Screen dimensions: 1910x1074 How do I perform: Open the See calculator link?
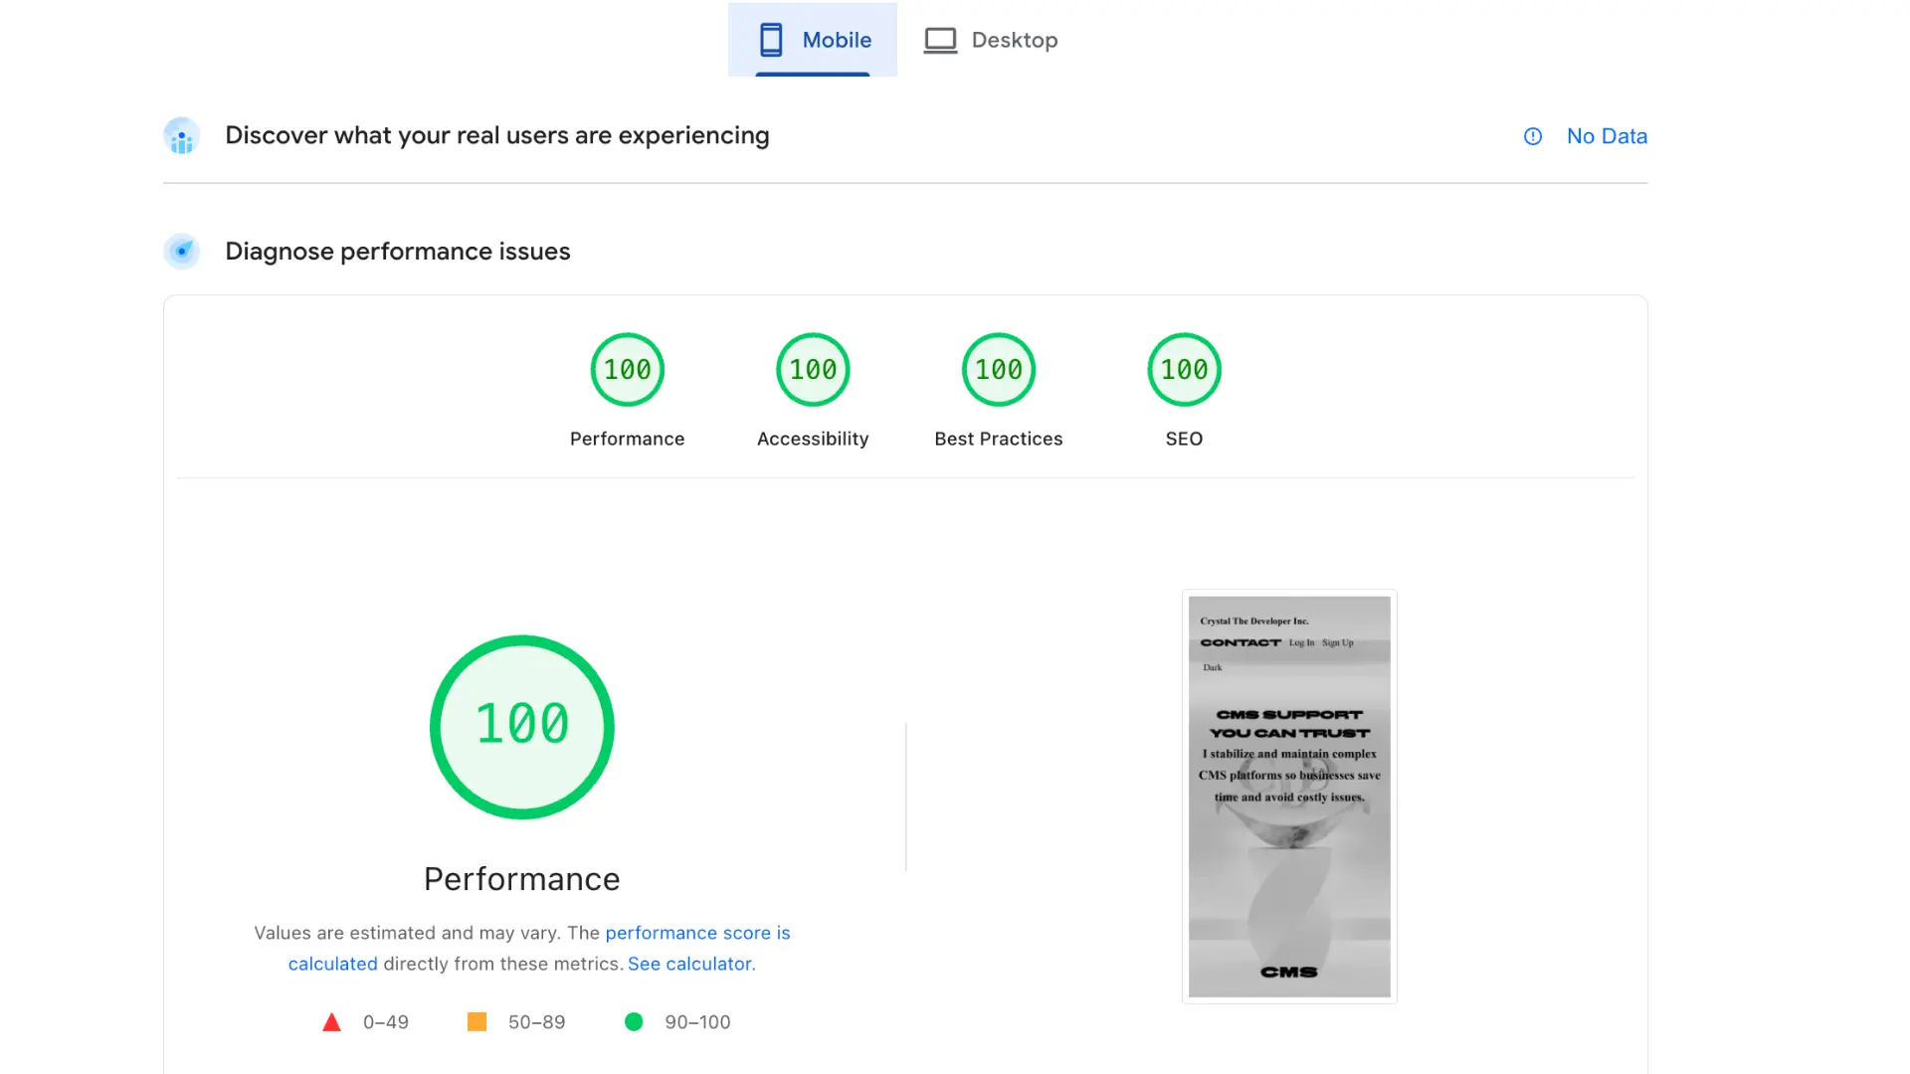[x=690, y=964]
